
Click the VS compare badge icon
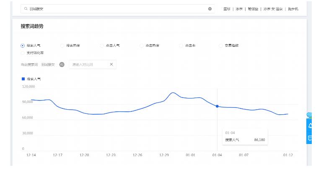coord(62,64)
